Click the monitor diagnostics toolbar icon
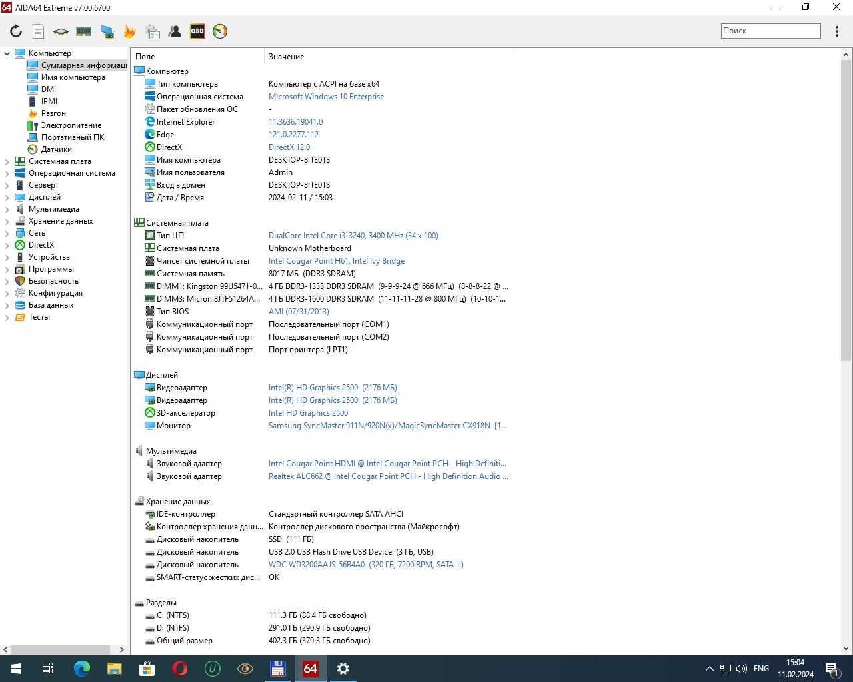 coord(107,31)
